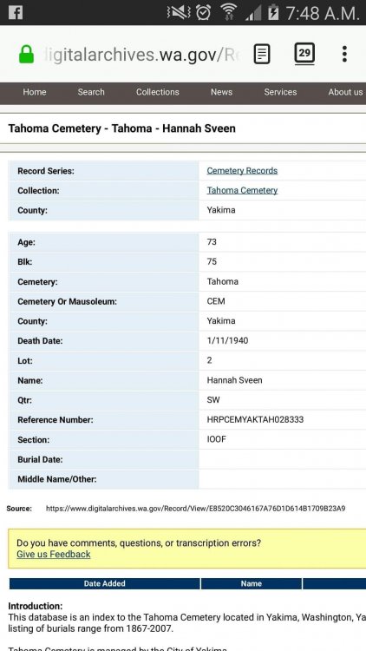The height and width of the screenshot is (651, 366).
Task: Open the browser tab switcher showing 29
Action: click(x=304, y=54)
